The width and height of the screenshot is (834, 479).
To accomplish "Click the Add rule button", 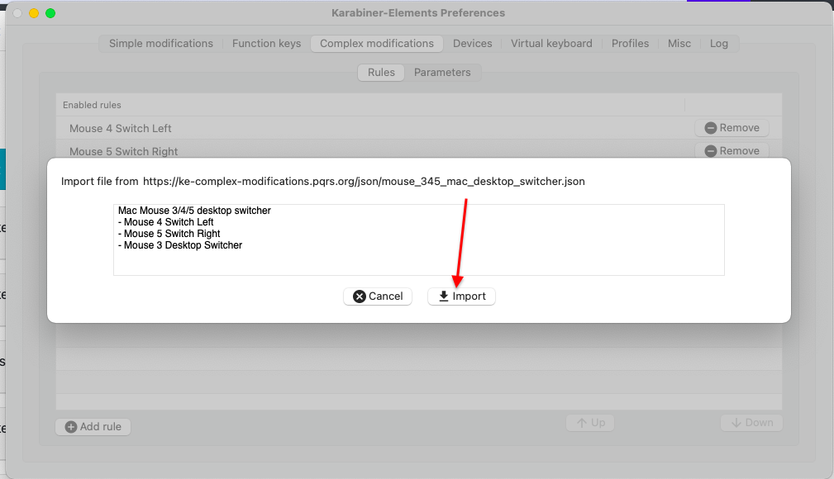I will pos(93,426).
